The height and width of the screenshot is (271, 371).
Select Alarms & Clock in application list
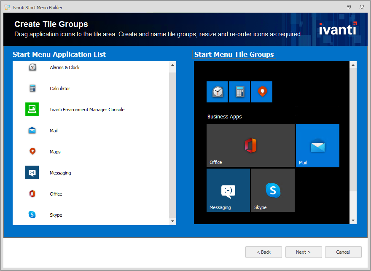click(65, 67)
